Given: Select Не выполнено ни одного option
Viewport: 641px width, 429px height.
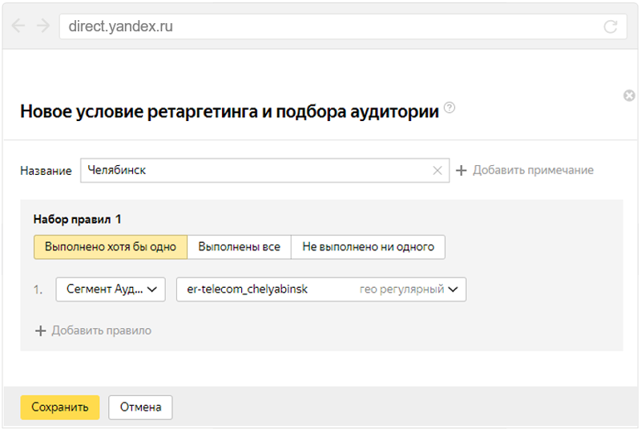Looking at the screenshot, I should [368, 247].
